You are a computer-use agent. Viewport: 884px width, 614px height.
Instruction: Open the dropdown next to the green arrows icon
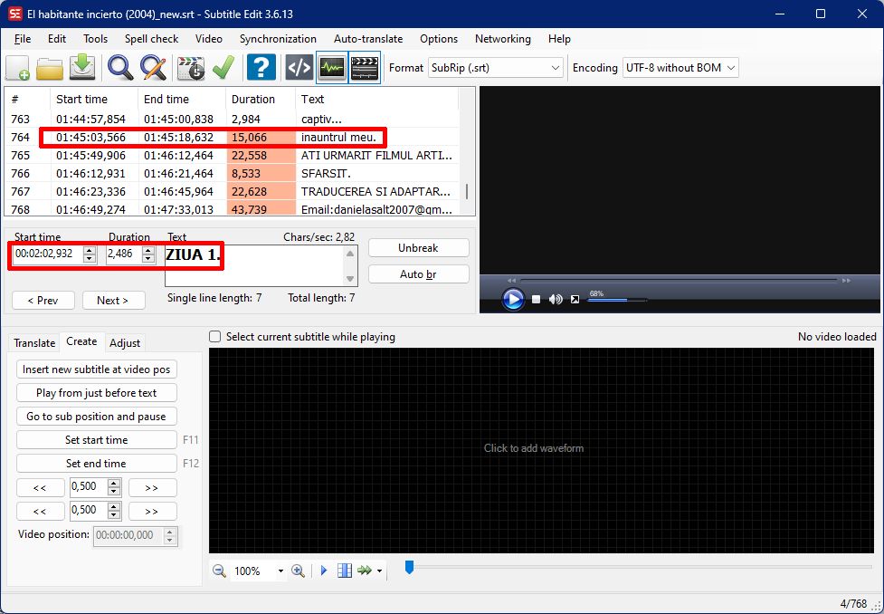pos(379,571)
